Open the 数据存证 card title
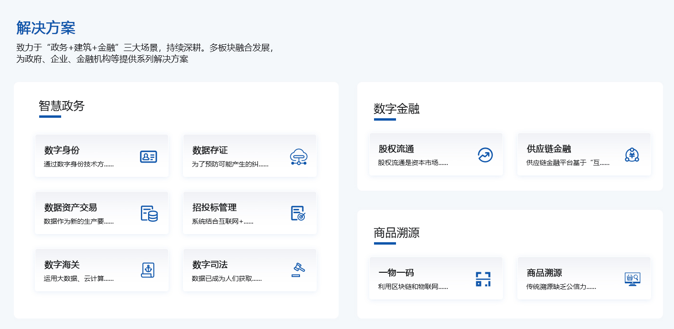674x329 pixels. (x=210, y=150)
